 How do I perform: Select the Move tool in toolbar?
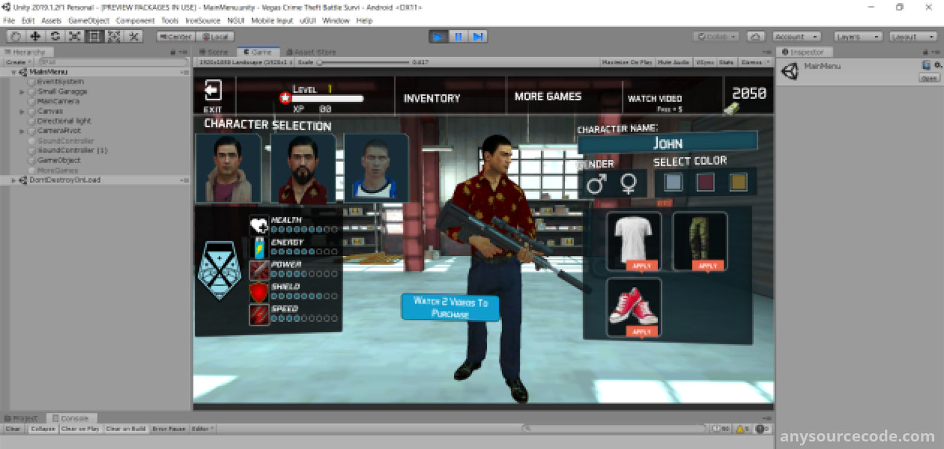point(35,37)
